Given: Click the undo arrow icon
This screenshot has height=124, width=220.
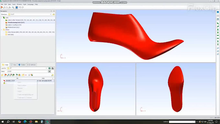Looking at the screenshot, I should pyautogui.click(x=20, y=7).
